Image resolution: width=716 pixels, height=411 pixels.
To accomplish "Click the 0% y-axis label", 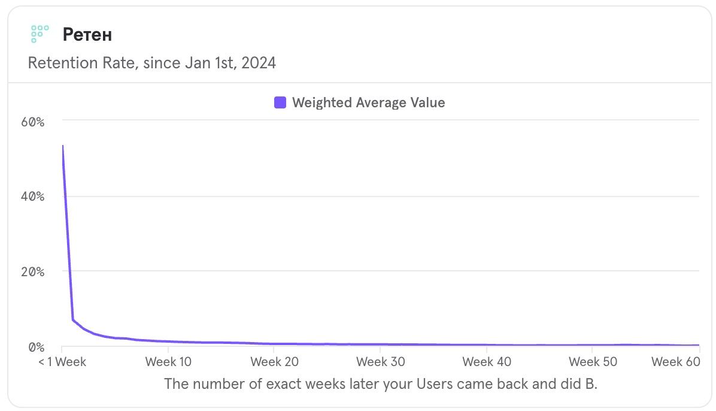I will (36, 347).
